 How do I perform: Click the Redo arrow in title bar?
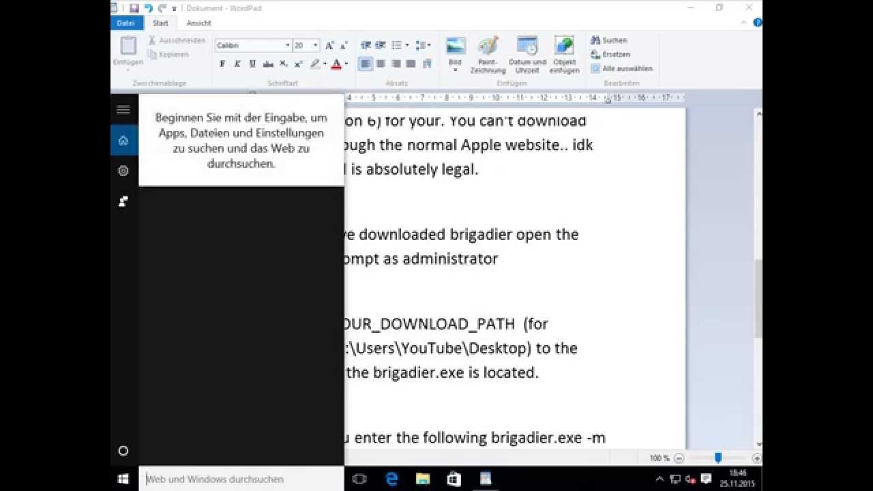[x=162, y=8]
